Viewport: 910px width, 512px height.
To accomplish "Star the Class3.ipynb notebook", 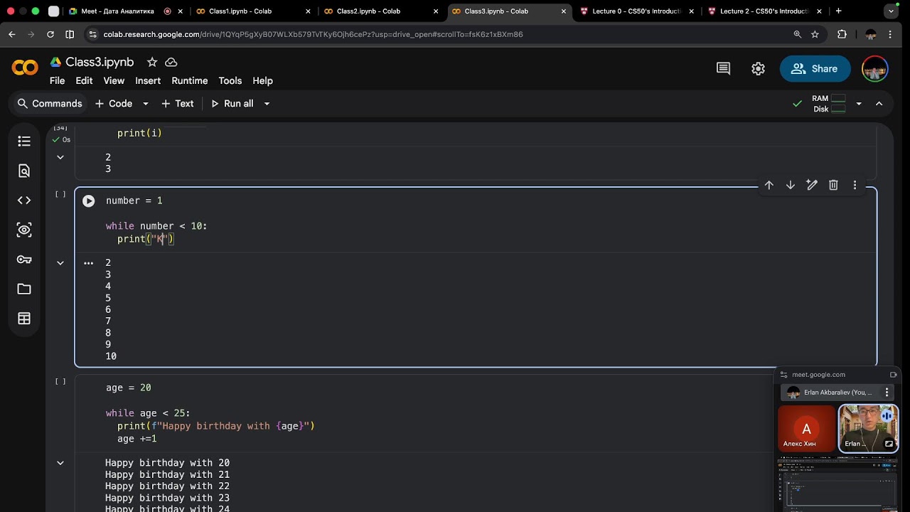I will point(151,62).
